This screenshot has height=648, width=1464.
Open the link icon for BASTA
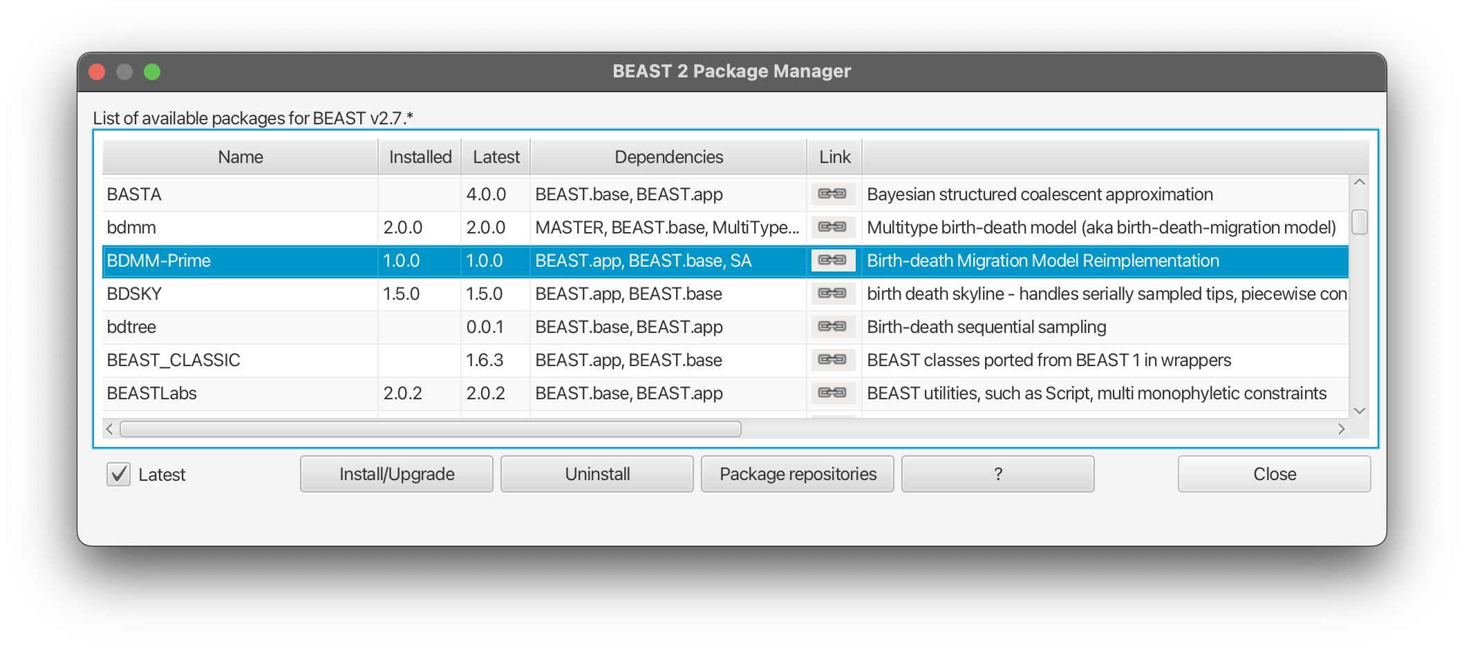click(833, 194)
